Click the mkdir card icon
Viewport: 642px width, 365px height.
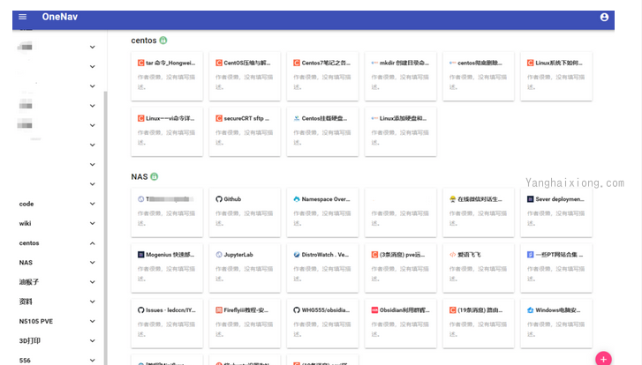[374, 63]
